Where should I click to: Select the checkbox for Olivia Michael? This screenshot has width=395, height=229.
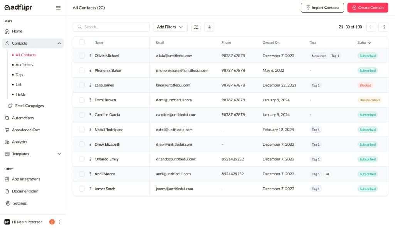[x=82, y=56]
